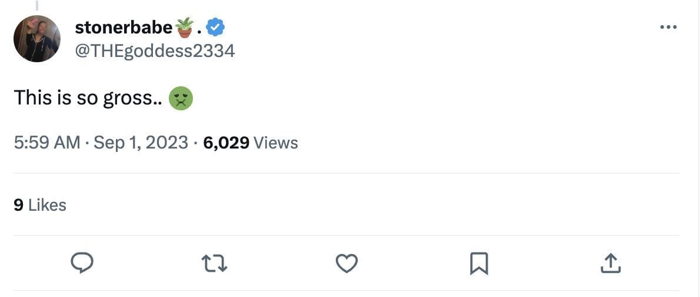This screenshot has width=700, height=297.
Task: Select the Sep 1, 2023 date
Action: click(x=141, y=143)
